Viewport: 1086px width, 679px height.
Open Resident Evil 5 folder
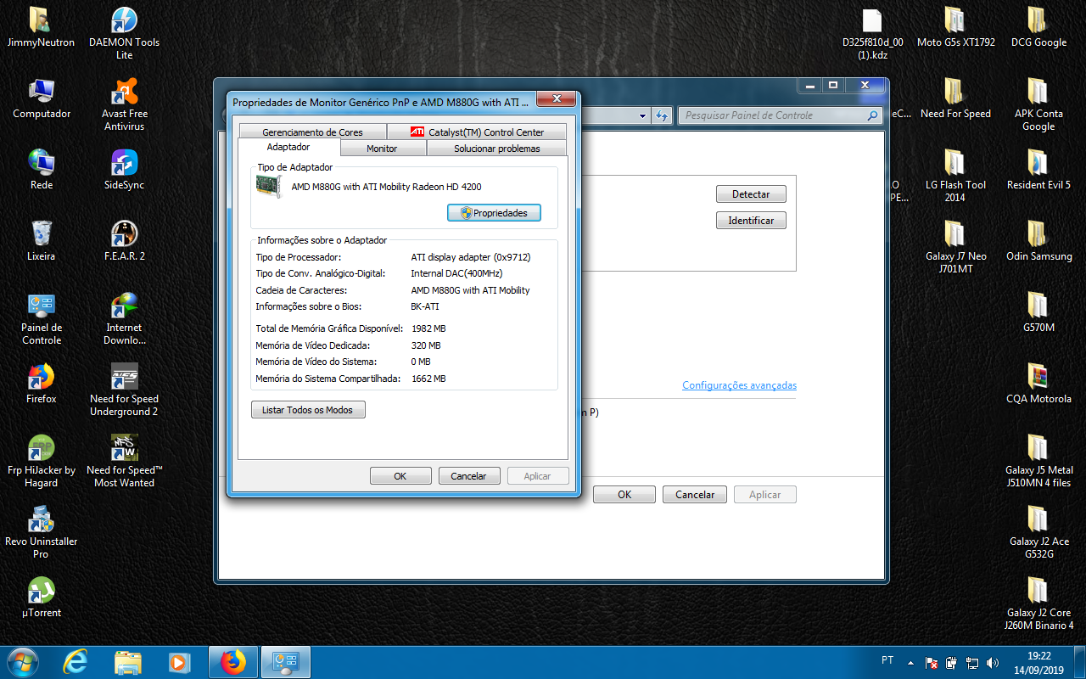(1038, 170)
